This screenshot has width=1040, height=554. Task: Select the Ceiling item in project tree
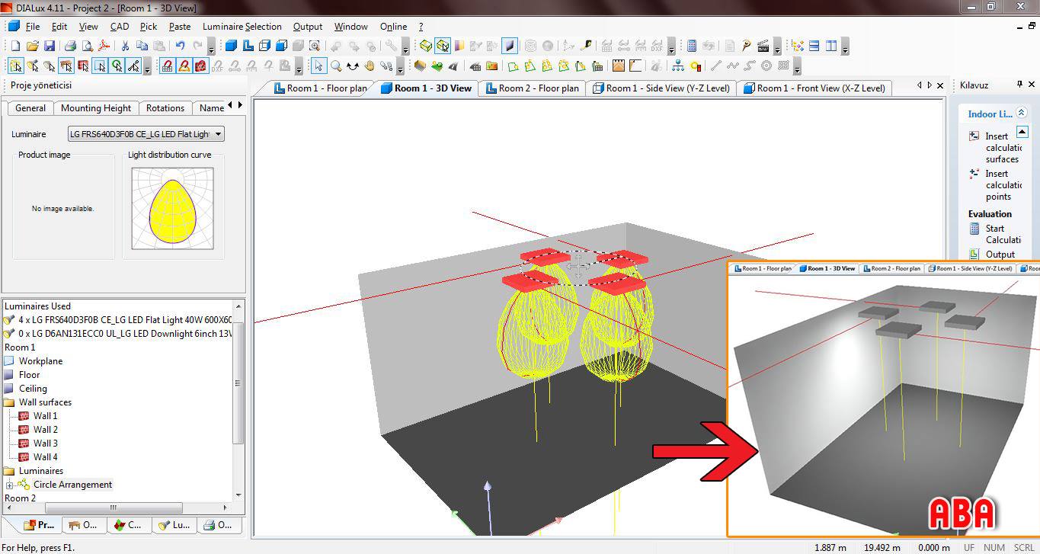pos(33,389)
